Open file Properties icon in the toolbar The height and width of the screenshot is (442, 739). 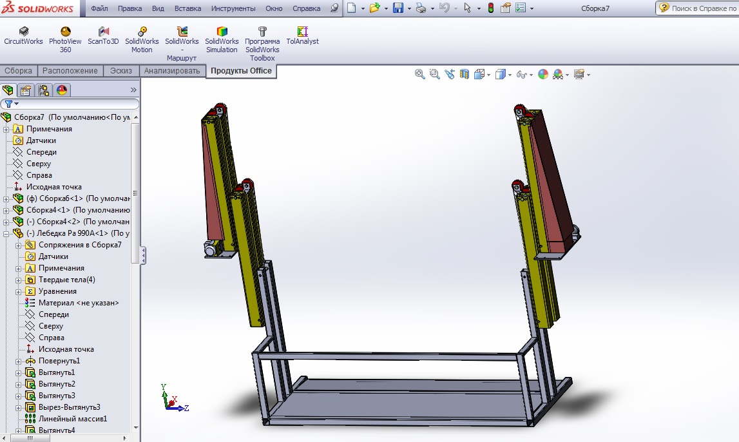click(x=506, y=8)
